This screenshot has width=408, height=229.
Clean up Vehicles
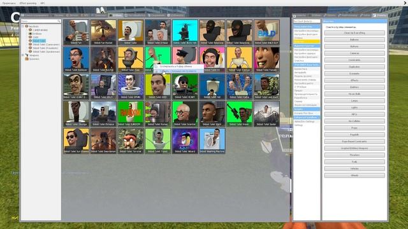(x=354, y=169)
